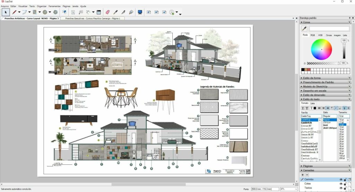The image size is (355, 192).
Task: Go to previous page arrow icon
Action: point(156,12)
